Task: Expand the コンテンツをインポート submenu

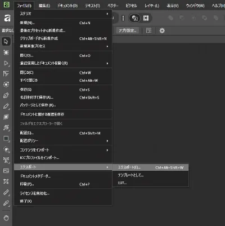Action: [63, 150]
